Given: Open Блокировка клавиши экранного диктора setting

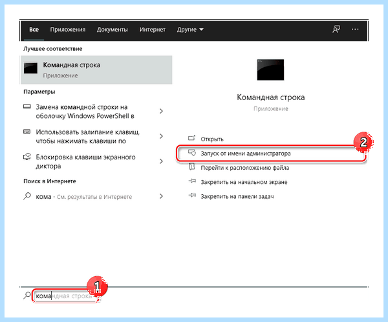Looking at the screenshot, I should [x=85, y=161].
